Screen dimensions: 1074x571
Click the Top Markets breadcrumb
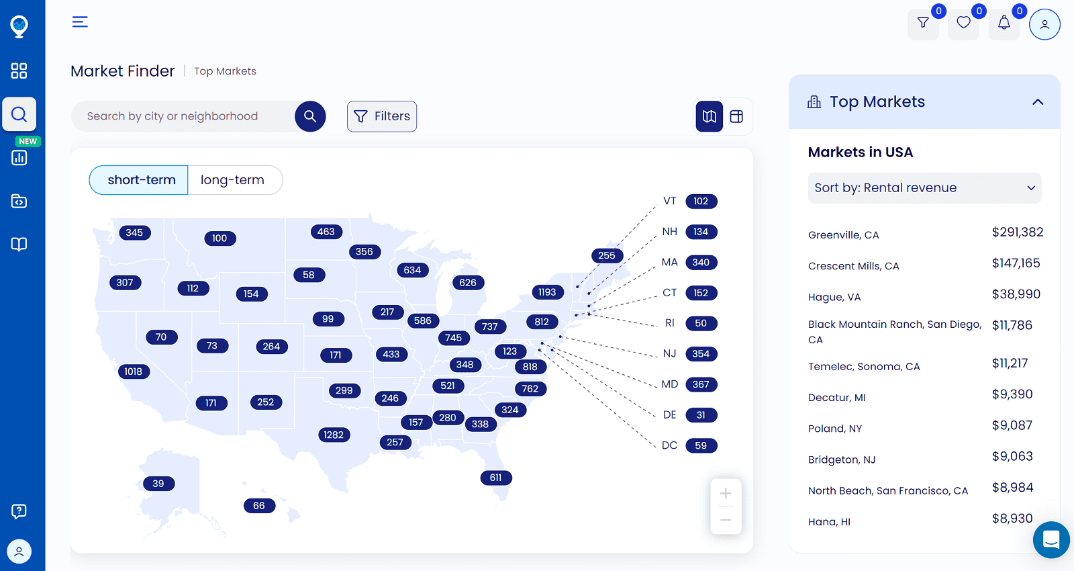coord(225,71)
